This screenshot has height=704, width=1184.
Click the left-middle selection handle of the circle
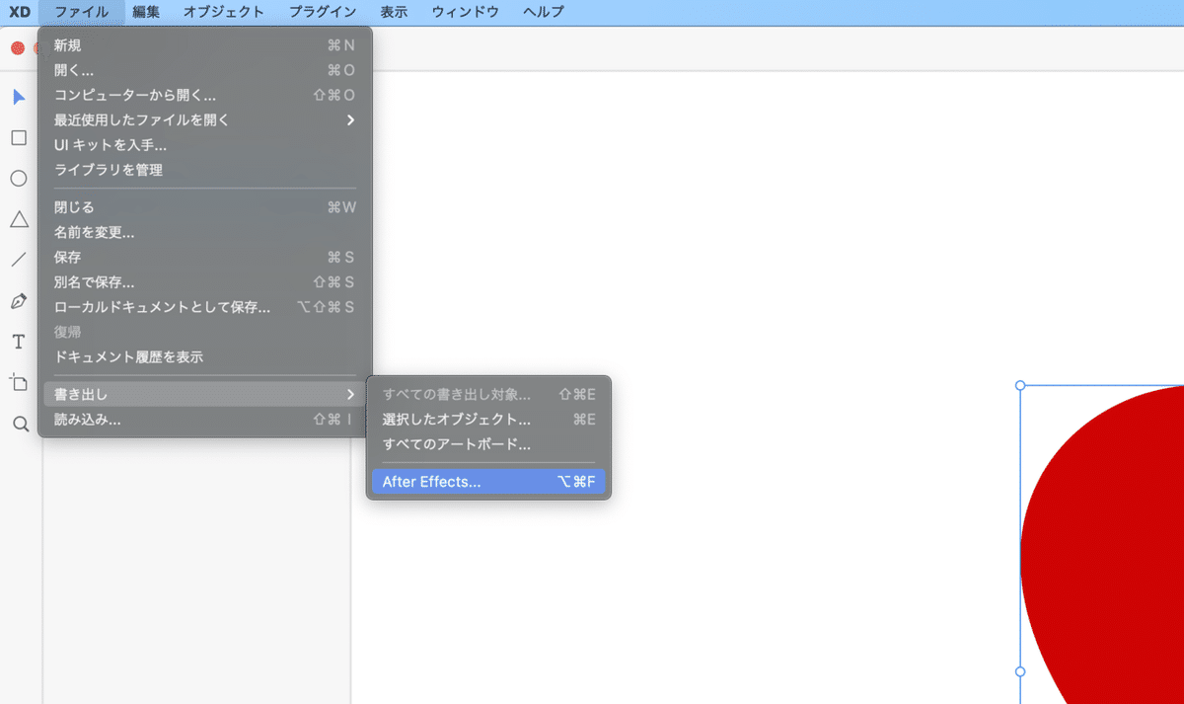coord(1020,671)
